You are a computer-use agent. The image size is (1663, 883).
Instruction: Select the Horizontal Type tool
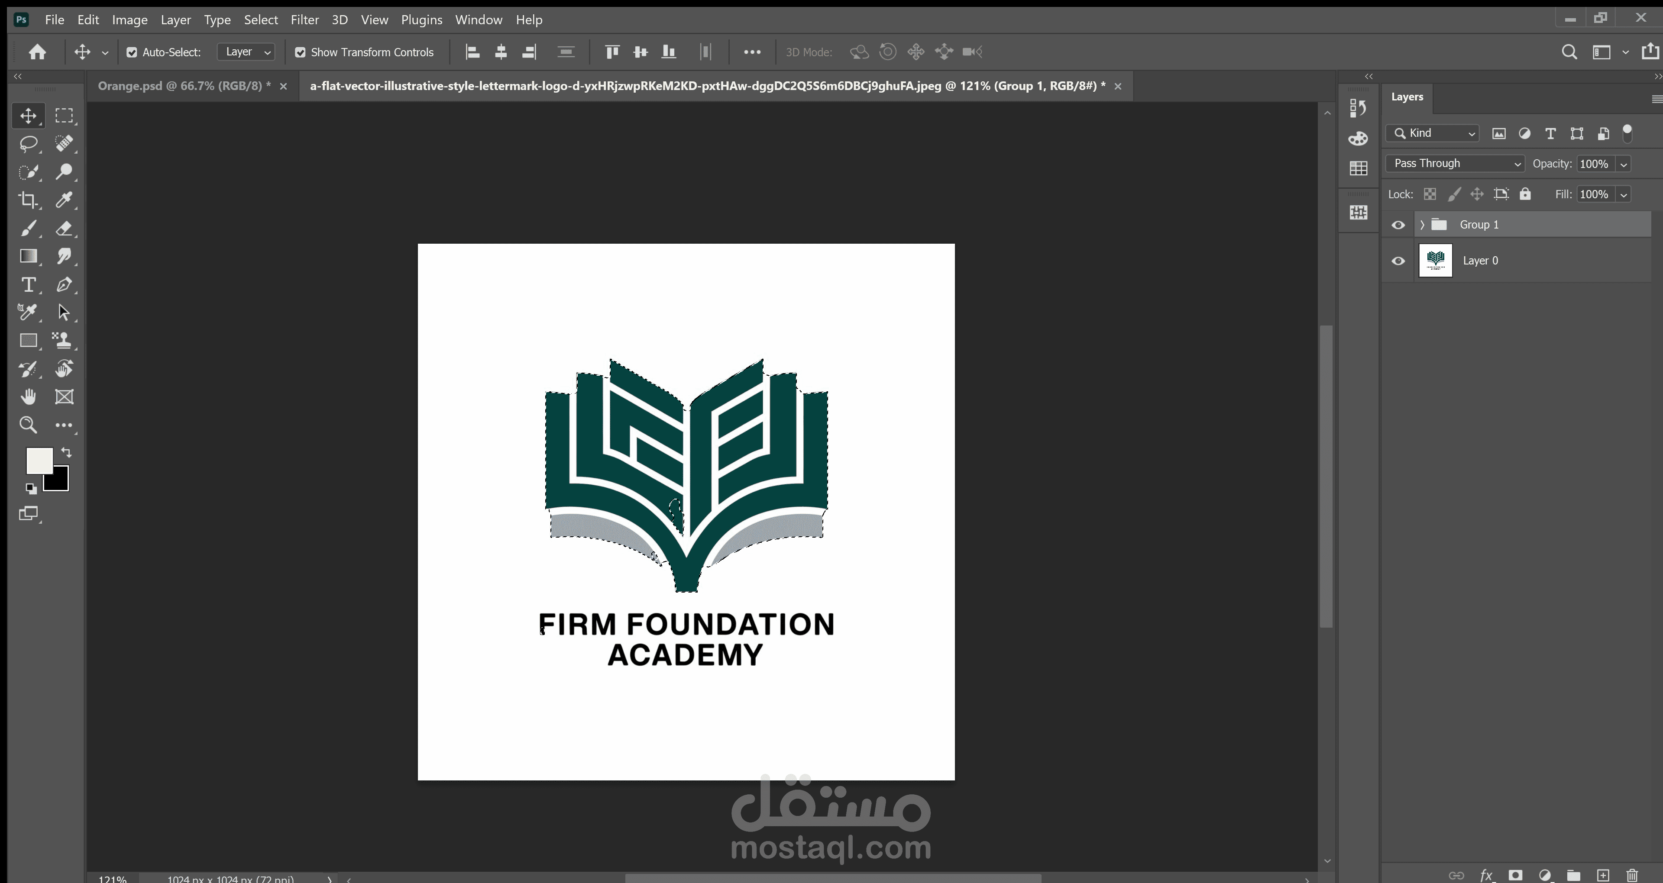click(x=28, y=285)
